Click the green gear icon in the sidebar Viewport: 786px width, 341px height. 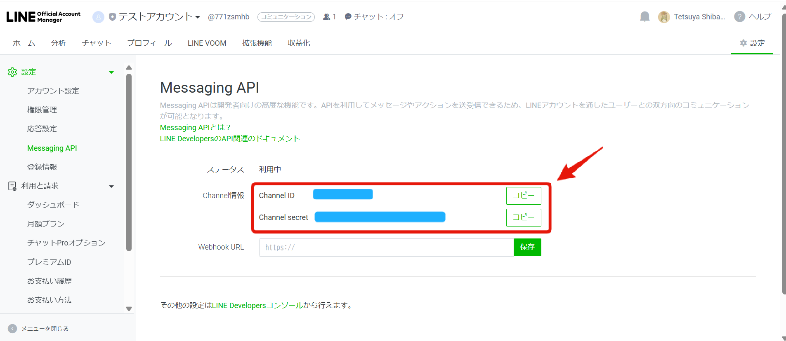tap(12, 72)
